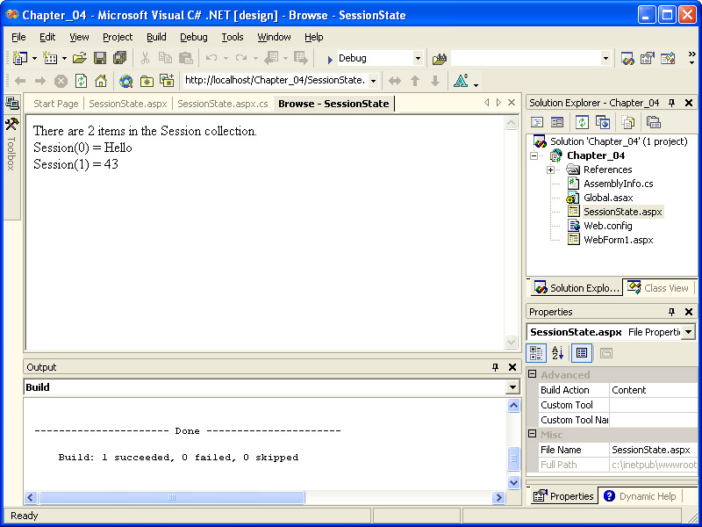
Task: Expand the References tree node
Action: click(550, 170)
